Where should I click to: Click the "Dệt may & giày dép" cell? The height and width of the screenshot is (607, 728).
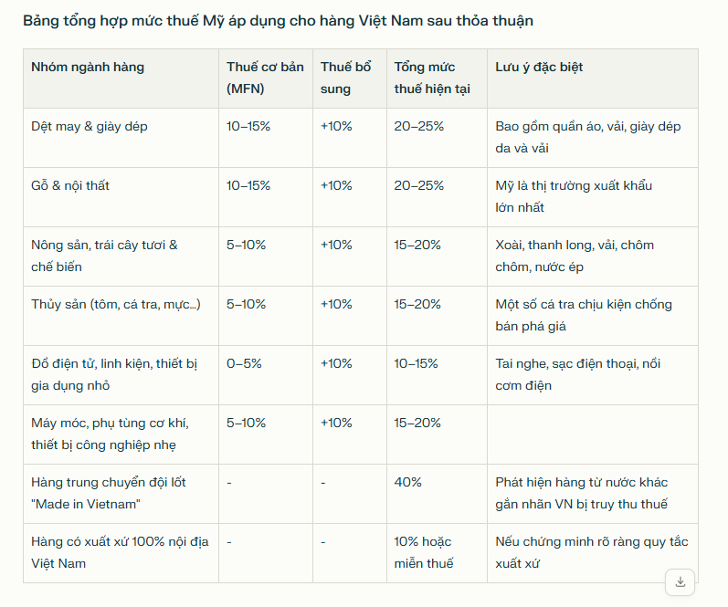coord(90,126)
